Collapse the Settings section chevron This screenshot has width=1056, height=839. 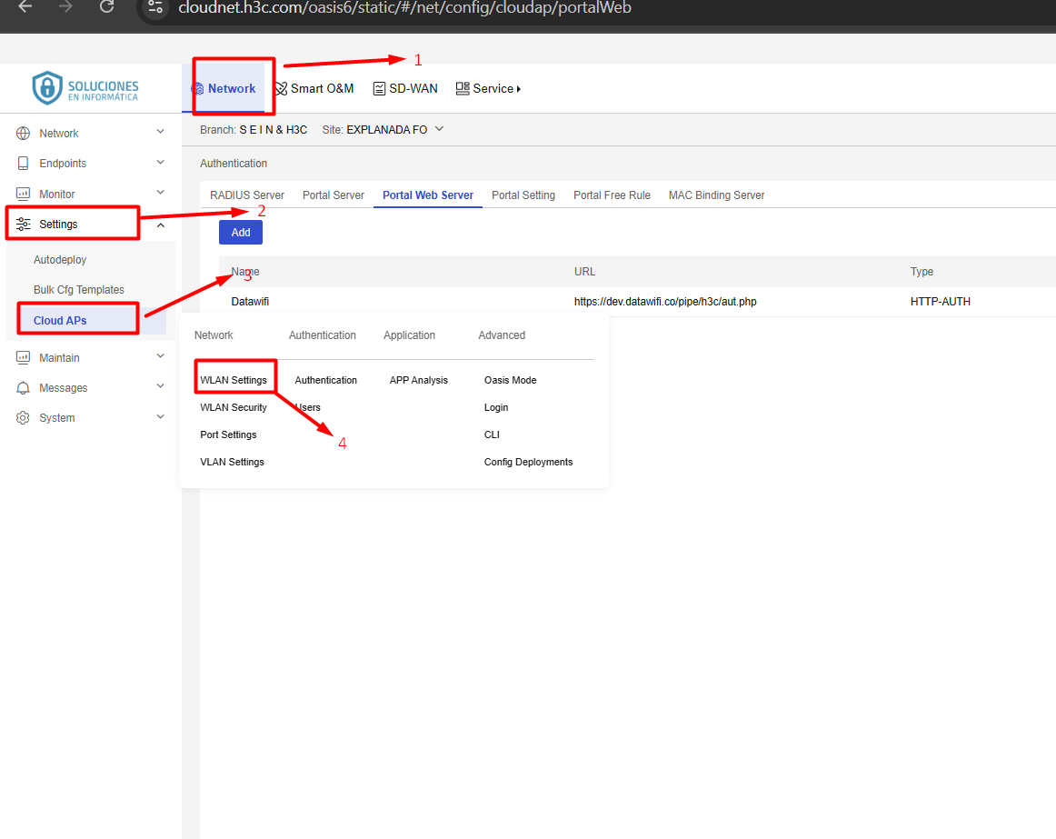click(160, 225)
